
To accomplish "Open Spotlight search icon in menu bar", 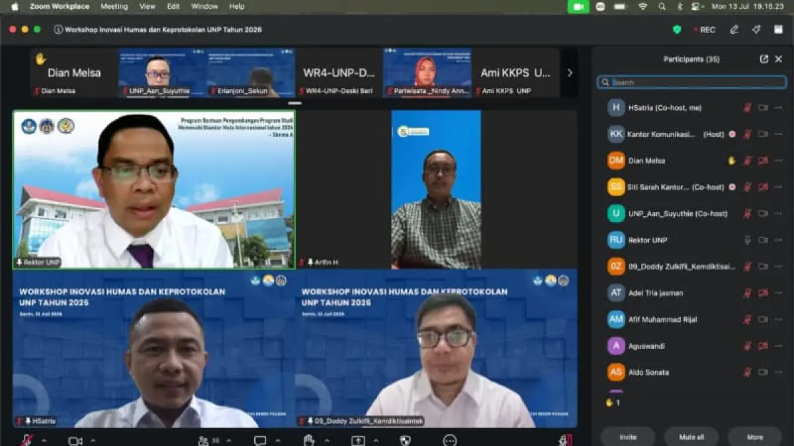I will (662, 7).
